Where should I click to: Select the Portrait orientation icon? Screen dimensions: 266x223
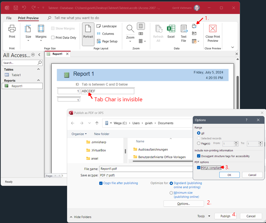click(88, 34)
